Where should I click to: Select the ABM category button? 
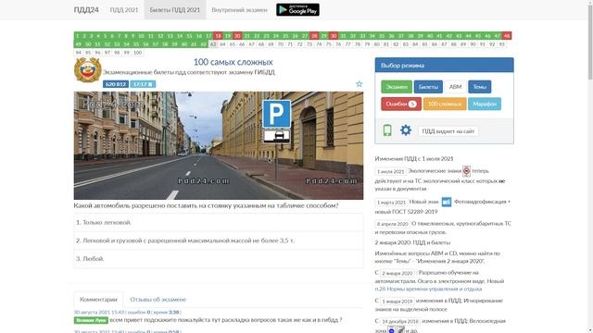(455, 87)
